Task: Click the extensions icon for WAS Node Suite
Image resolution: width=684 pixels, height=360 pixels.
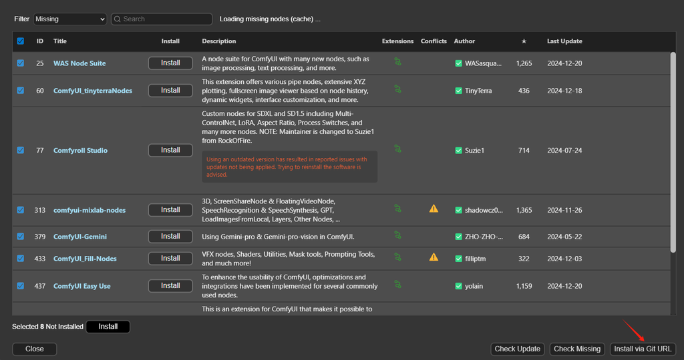Action: tap(397, 62)
